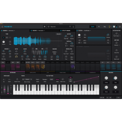Click the harmonic waveform display
Viewport: 122px width, 122px height.
(x=38, y=41)
